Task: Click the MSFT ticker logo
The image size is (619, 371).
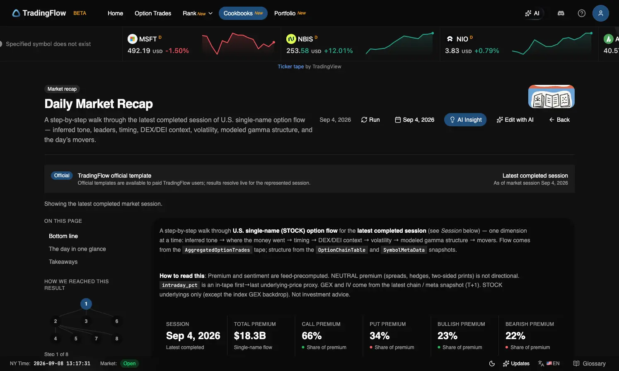Action: tap(132, 39)
